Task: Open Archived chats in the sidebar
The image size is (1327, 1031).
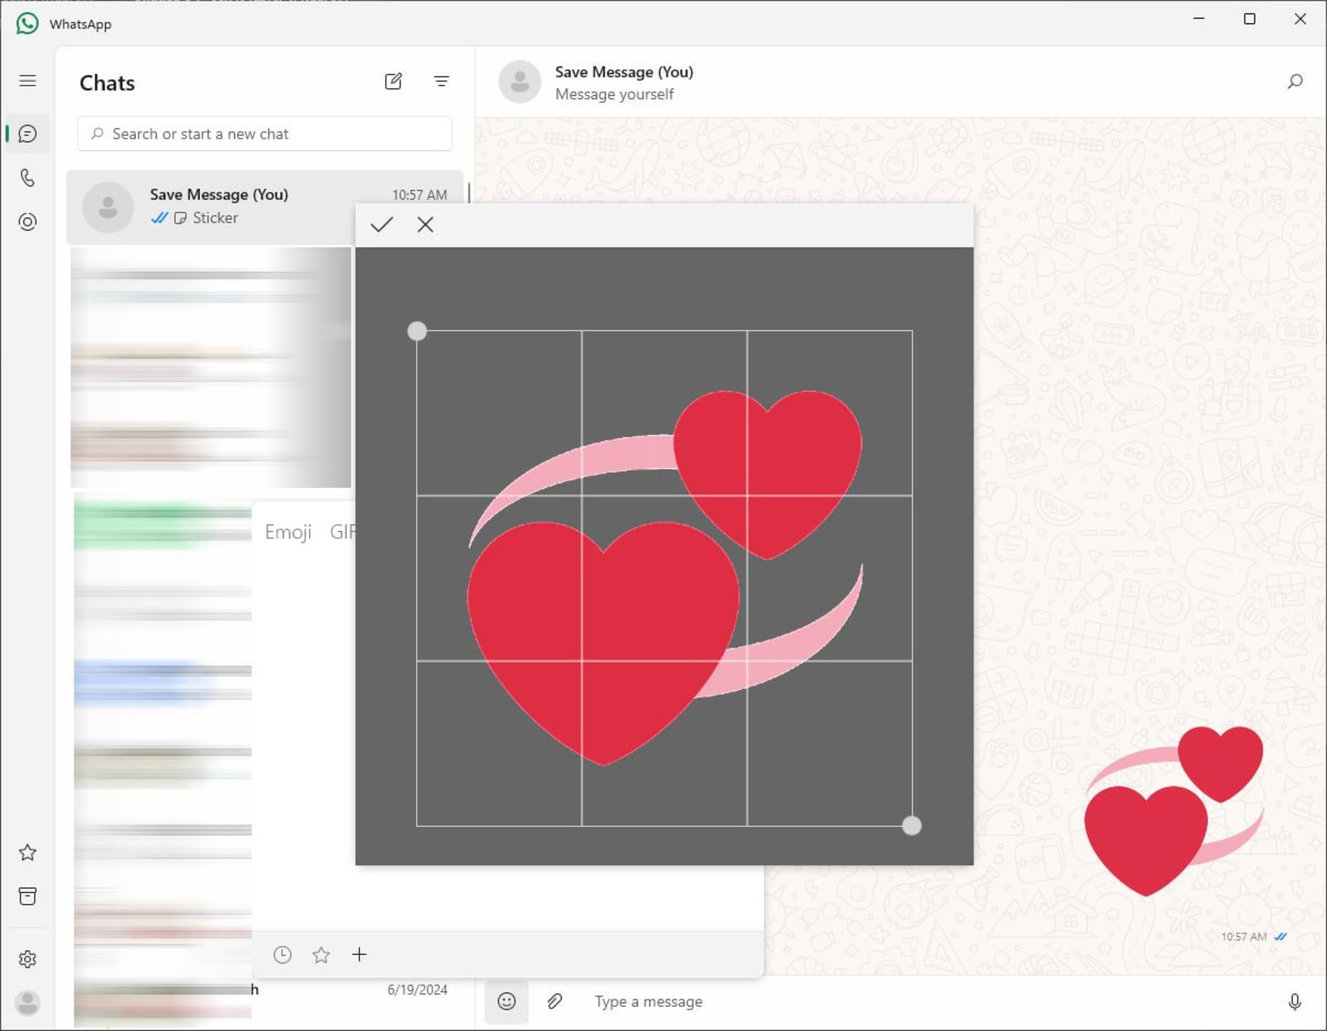Action: 28,896
